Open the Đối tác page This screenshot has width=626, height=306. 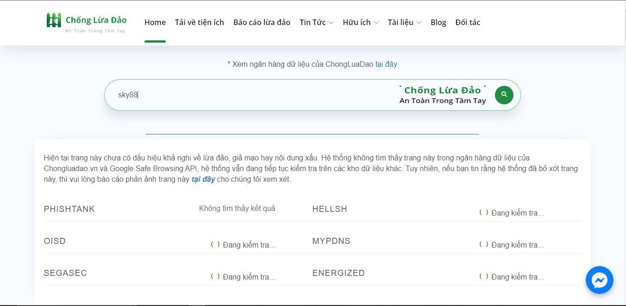tap(468, 22)
